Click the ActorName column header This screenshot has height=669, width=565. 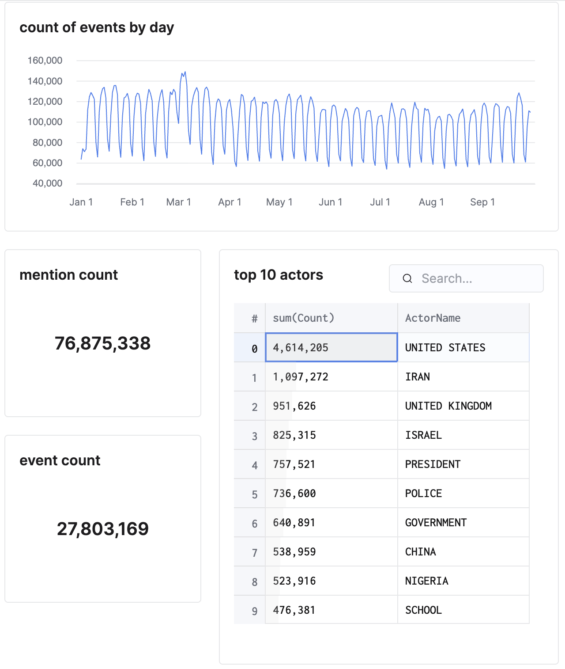click(463, 318)
